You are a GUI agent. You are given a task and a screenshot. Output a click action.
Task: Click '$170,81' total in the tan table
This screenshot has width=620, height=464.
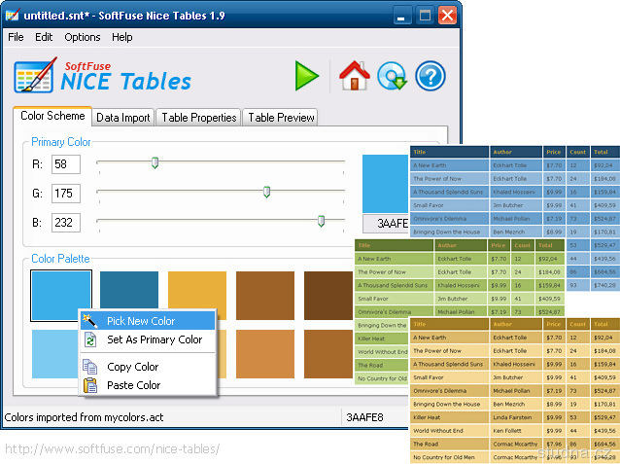pos(604,405)
